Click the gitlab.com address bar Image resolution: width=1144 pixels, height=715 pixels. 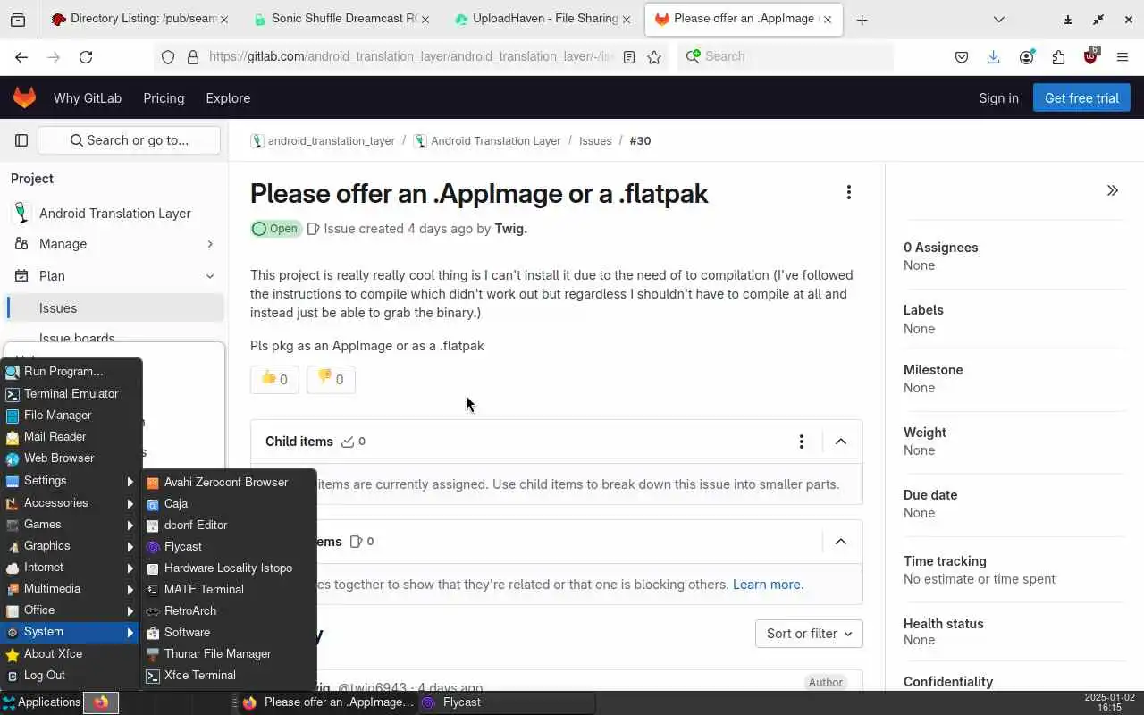tap(411, 56)
